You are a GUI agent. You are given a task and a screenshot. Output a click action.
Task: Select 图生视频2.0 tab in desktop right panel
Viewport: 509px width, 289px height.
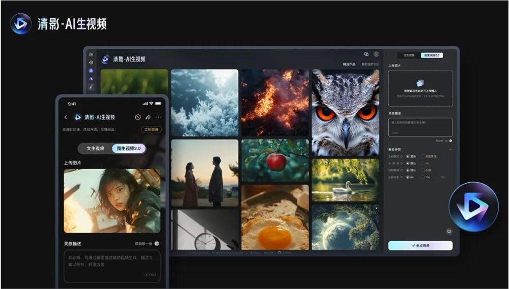(x=433, y=55)
